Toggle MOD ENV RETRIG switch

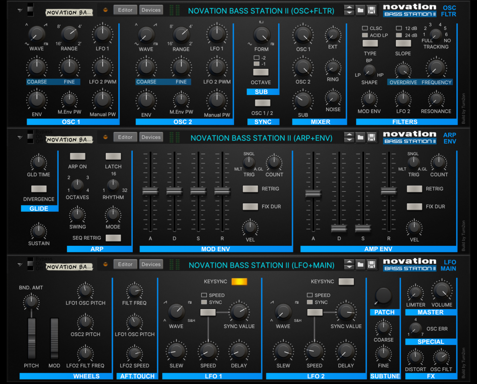250,189
